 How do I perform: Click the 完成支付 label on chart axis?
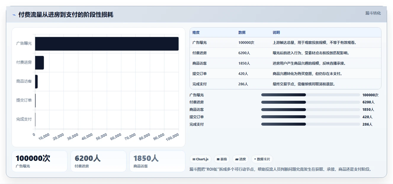tap(24, 119)
